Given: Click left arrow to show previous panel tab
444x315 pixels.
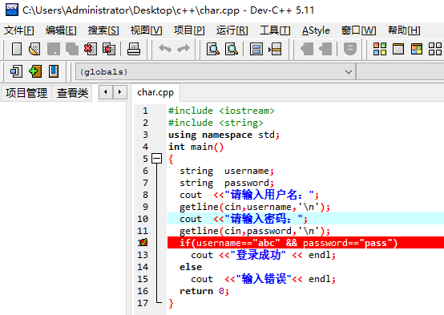Looking at the screenshot, I should (106, 92).
